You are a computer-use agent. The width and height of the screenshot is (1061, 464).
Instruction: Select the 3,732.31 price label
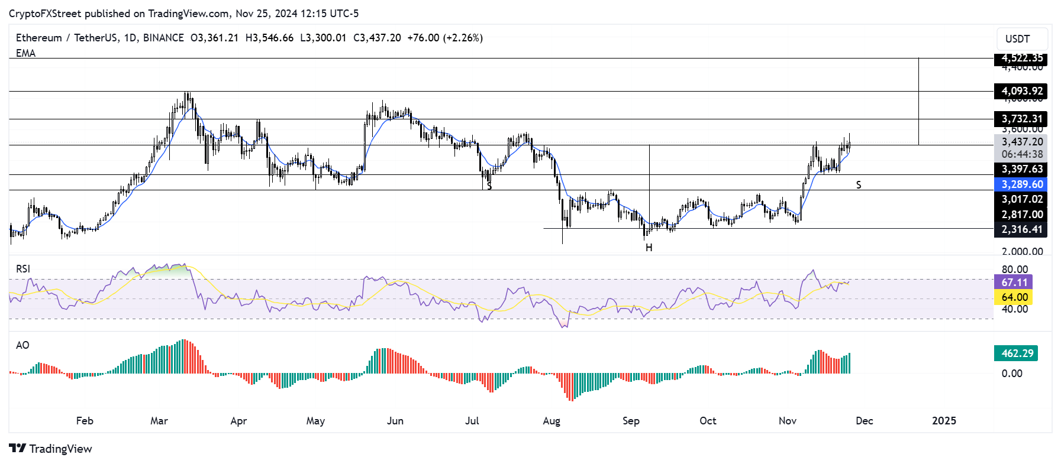coord(1021,119)
